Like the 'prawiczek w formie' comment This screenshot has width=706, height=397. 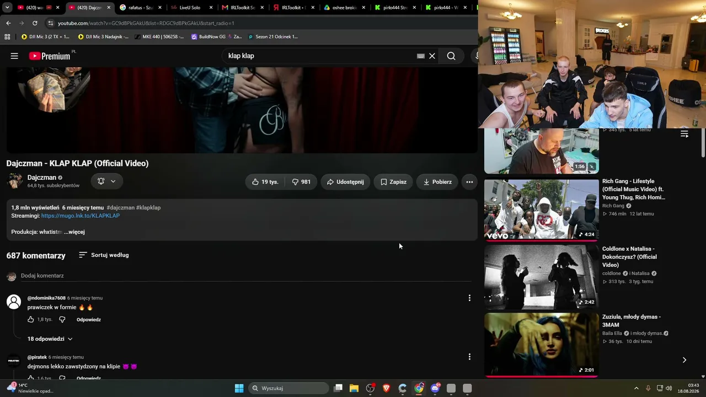(31, 319)
